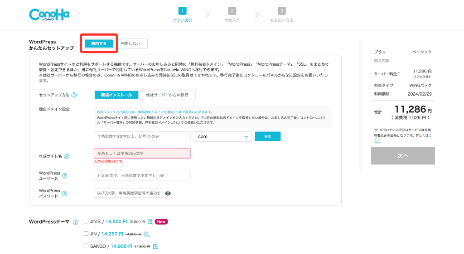Image resolution: width=464 pixels, height=254 pixels.
Task: Open the .com domain extension dropdown
Action: pos(222,137)
